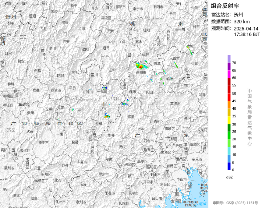
Task: Click the legend value '20'
Action: pyautogui.click(x=234, y=139)
